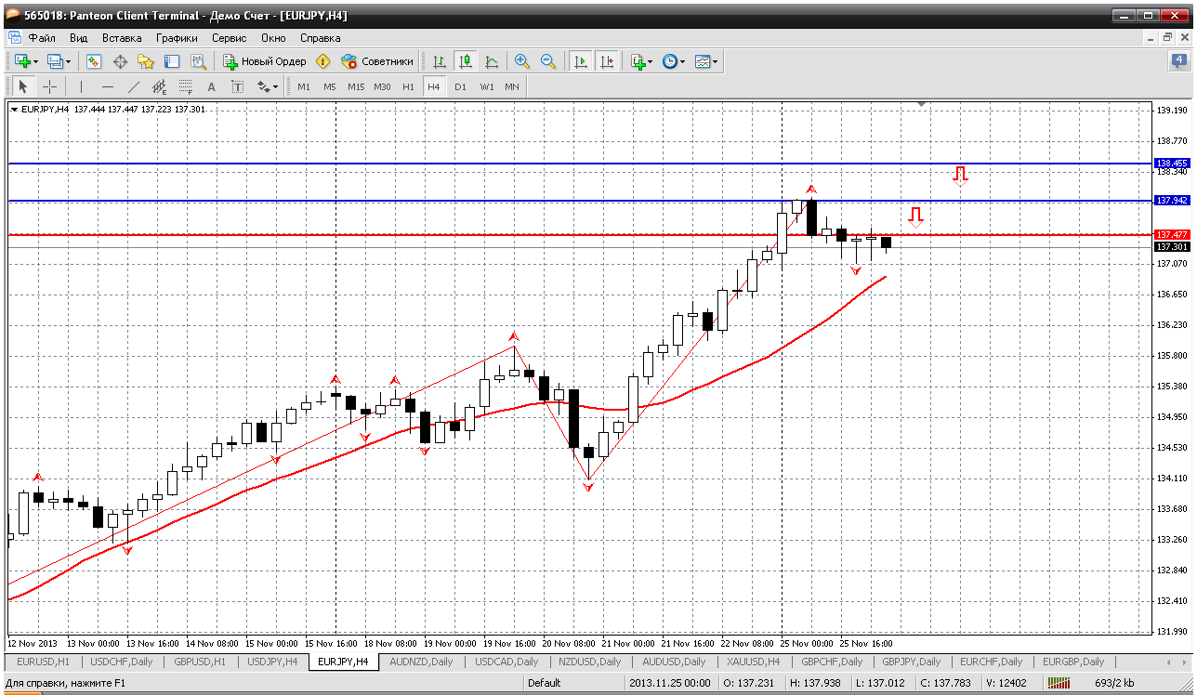Viewport: 1197px width, 695px height.
Task: Open MetaEditor with the yellow diamond icon
Action: coord(322,61)
